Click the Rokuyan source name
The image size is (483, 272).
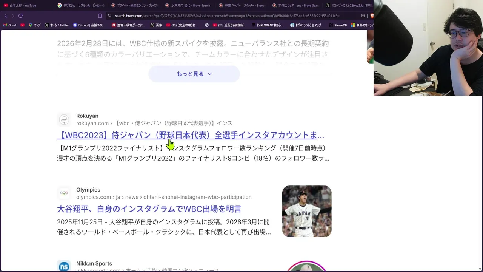[87, 116]
